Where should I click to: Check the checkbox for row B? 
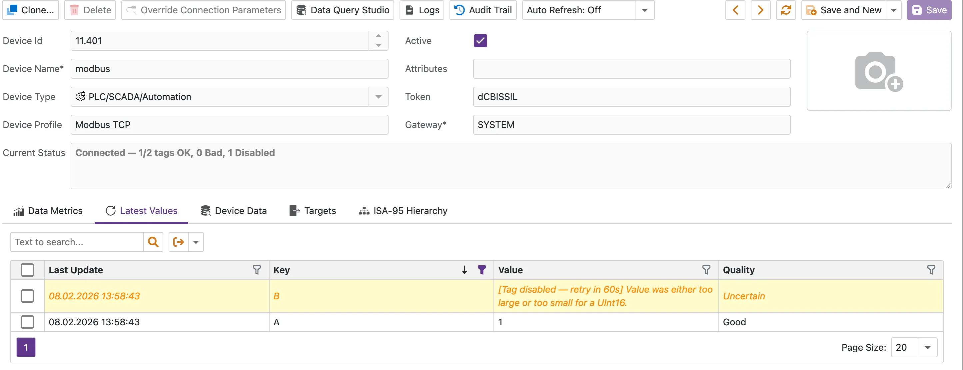pyautogui.click(x=27, y=296)
